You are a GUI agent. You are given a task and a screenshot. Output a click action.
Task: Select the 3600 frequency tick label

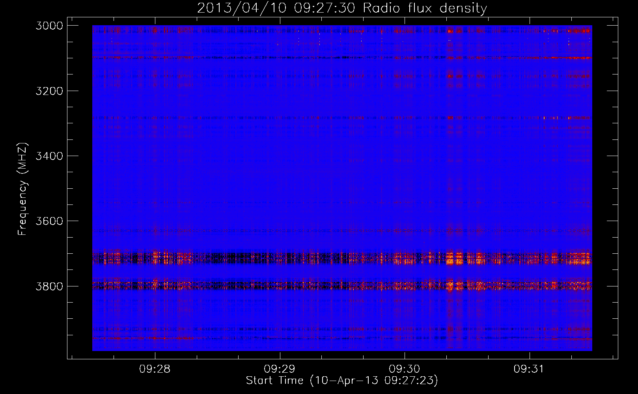pos(49,221)
